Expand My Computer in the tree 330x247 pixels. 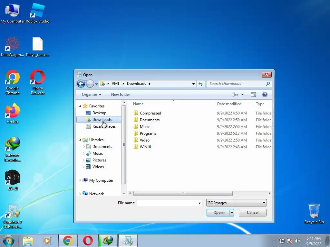click(x=80, y=180)
